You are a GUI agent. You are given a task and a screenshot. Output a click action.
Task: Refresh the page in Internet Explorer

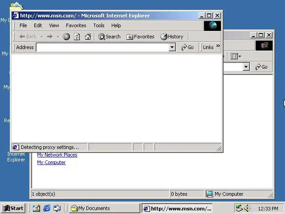(x=77, y=37)
